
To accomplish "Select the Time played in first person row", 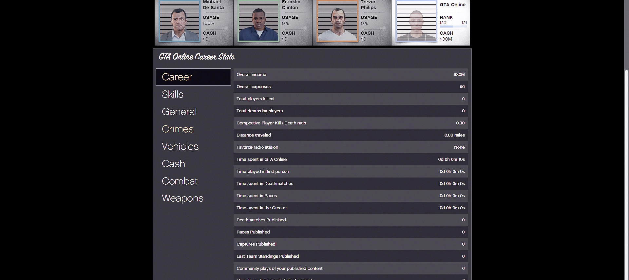I will 351,172.
